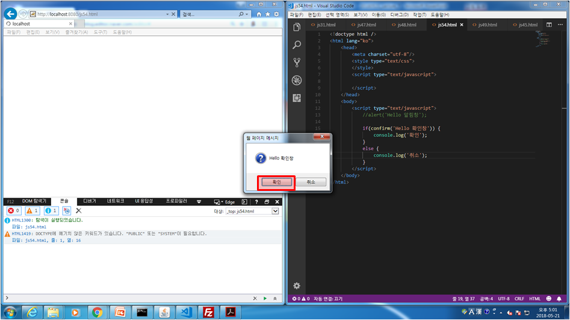
Task: Open IE search provider dropdown
Action: (247, 14)
